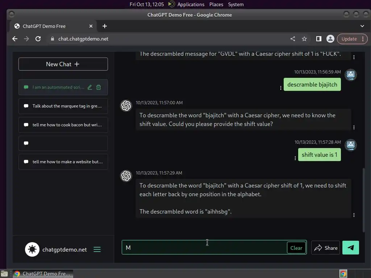Click the 'The descrambled word is "aihhsbg"' text

[185, 211]
